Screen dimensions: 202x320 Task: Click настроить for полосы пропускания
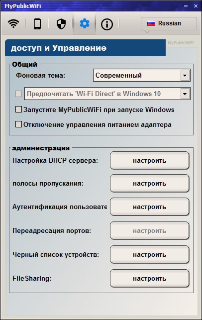click(150, 183)
